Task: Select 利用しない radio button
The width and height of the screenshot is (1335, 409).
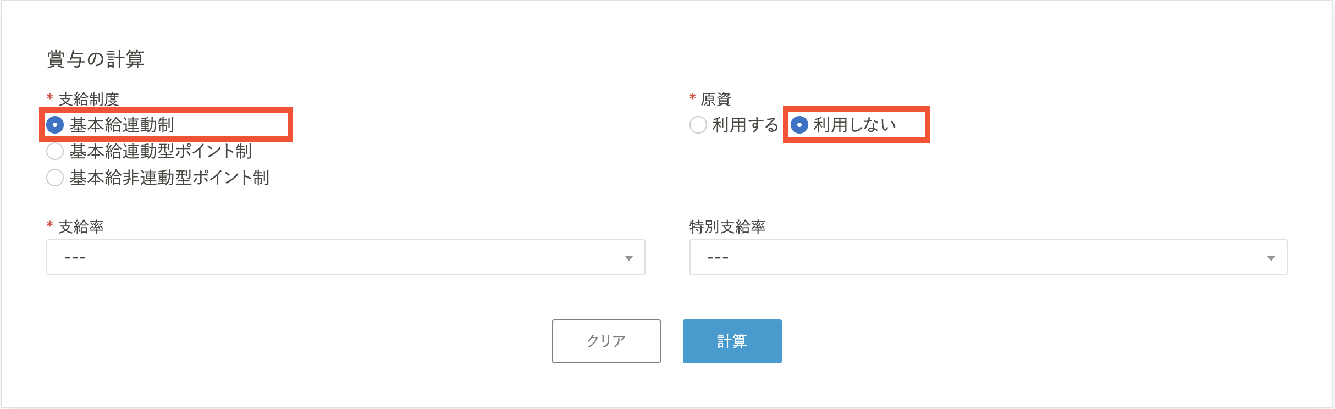Action: (799, 125)
